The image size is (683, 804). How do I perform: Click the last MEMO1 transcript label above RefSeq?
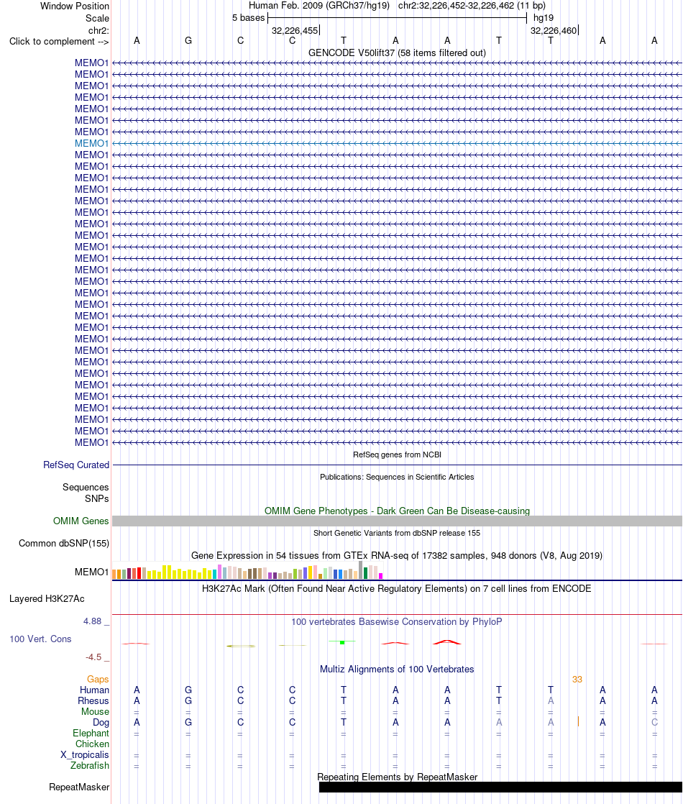[x=92, y=442]
